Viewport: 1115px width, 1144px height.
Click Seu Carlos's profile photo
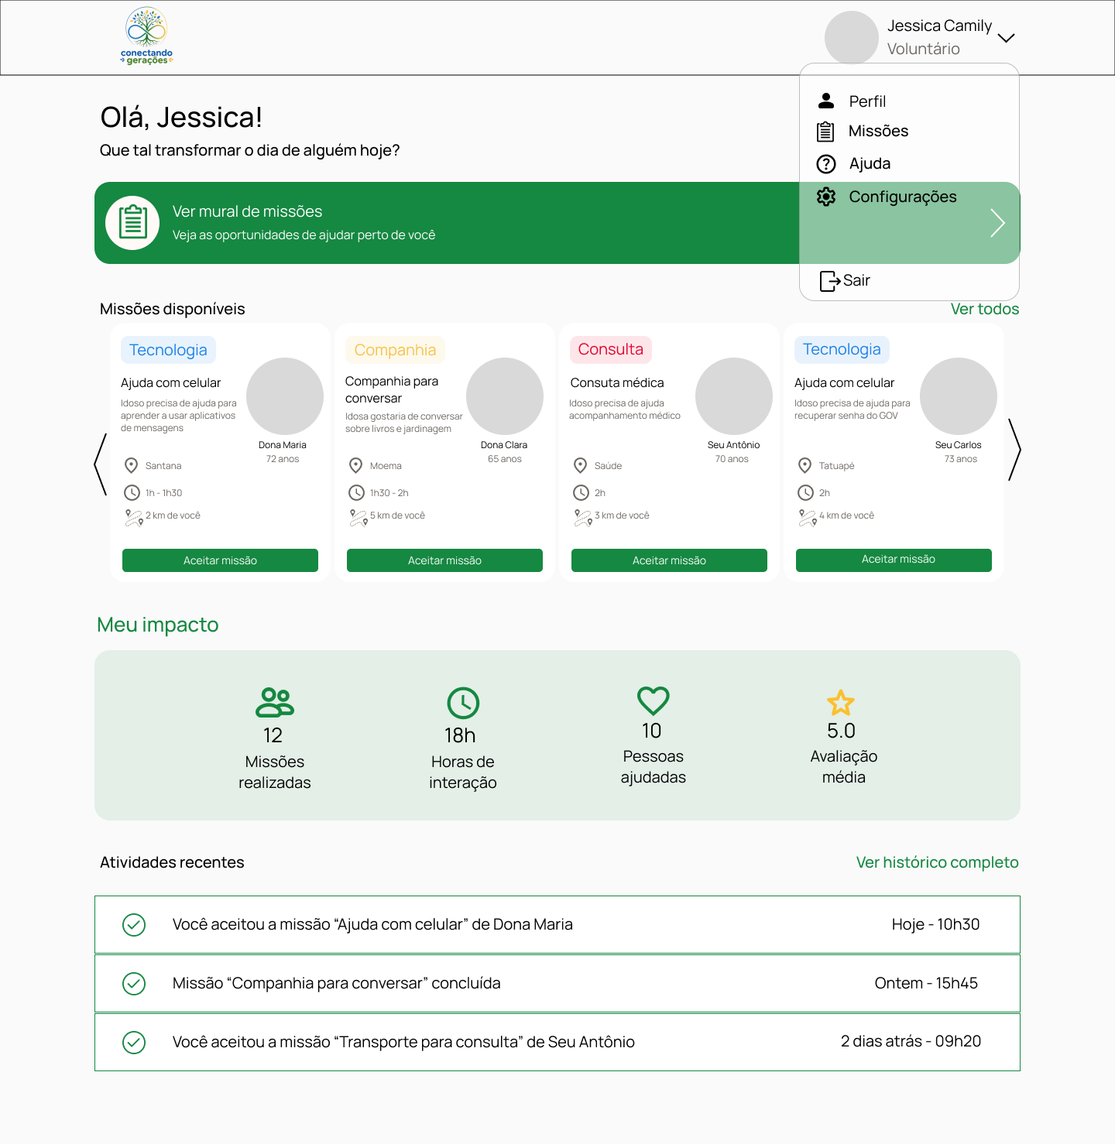tap(959, 396)
